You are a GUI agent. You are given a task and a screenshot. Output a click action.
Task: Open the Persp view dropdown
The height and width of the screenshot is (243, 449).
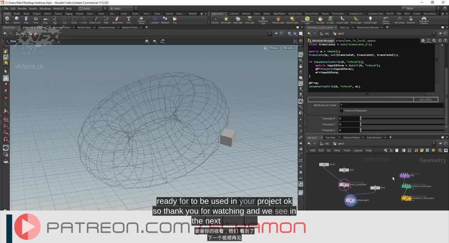pos(274,48)
